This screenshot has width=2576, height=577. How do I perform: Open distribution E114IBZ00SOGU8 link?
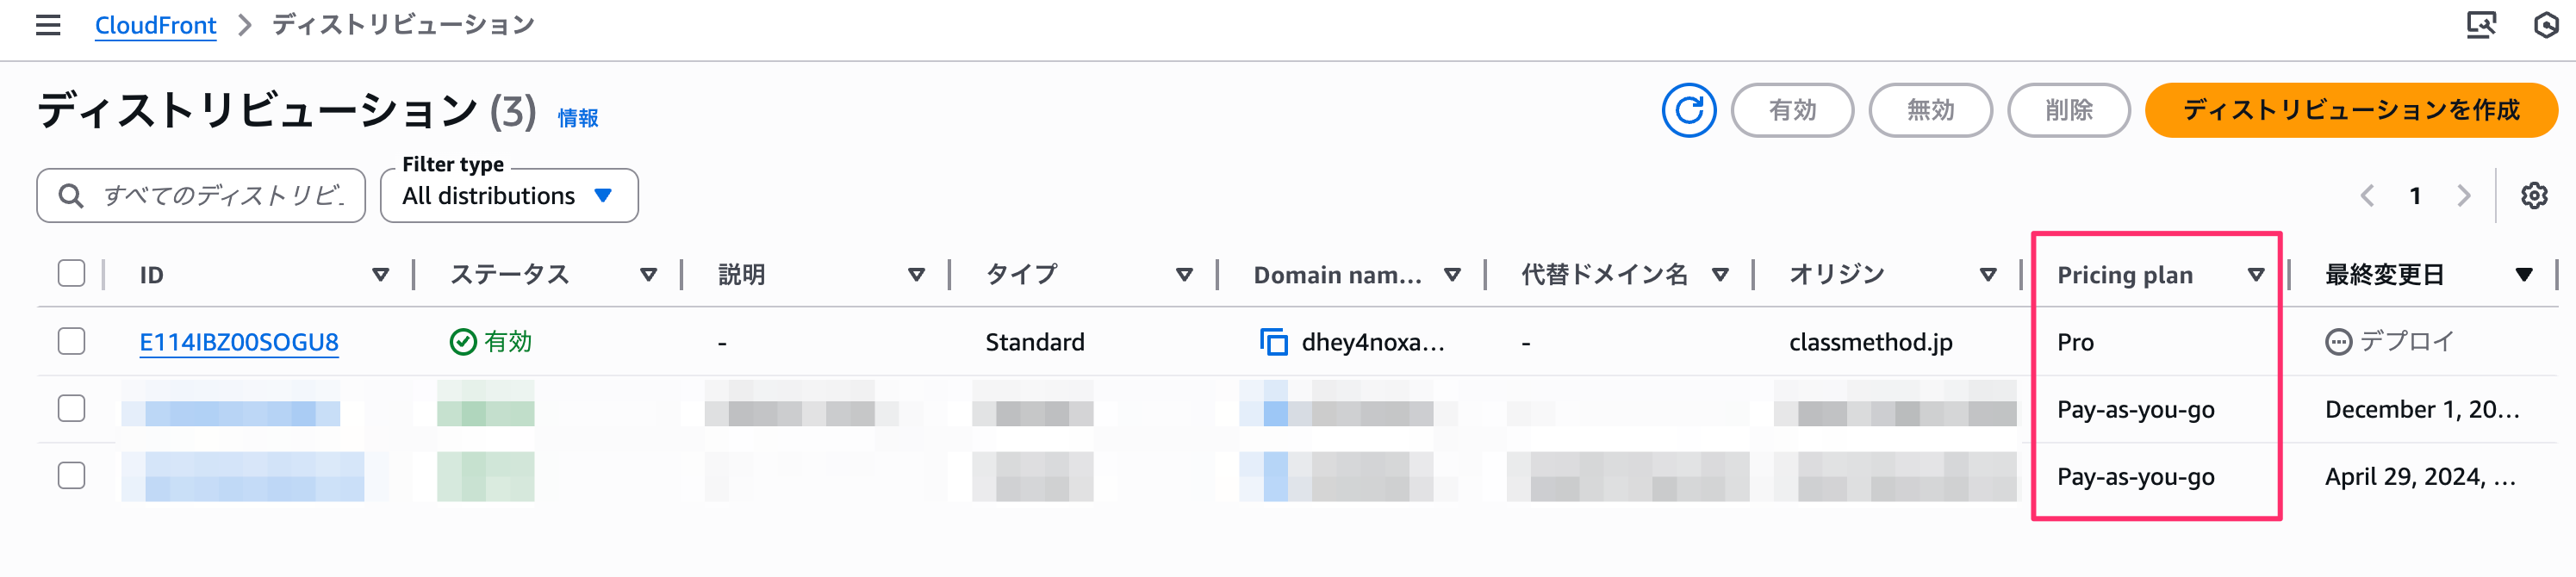coord(239,342)
